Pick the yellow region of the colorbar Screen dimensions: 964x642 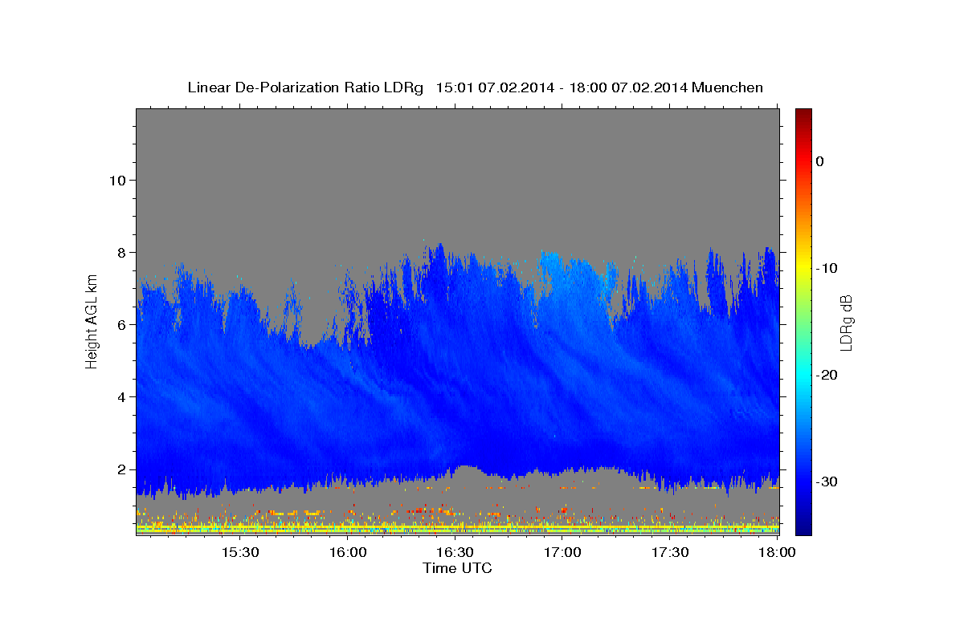click(x=803, y=265)
